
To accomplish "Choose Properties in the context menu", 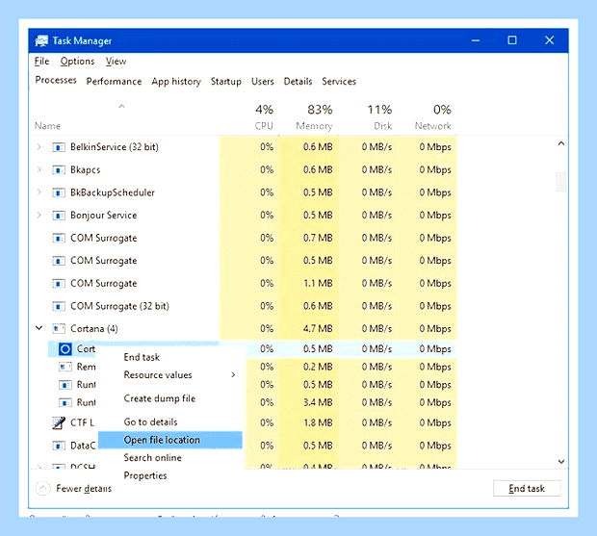I will [x=169, y=475].
